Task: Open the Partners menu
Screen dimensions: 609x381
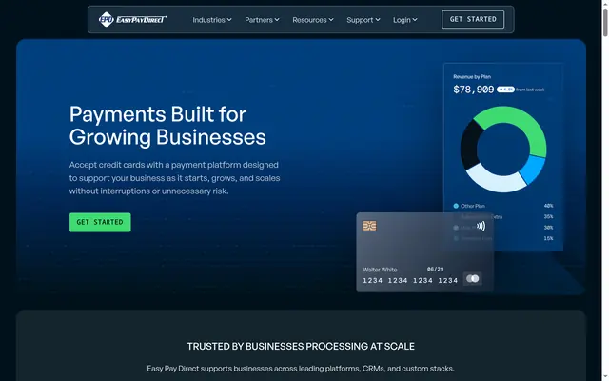Action: tap(262, 20)
